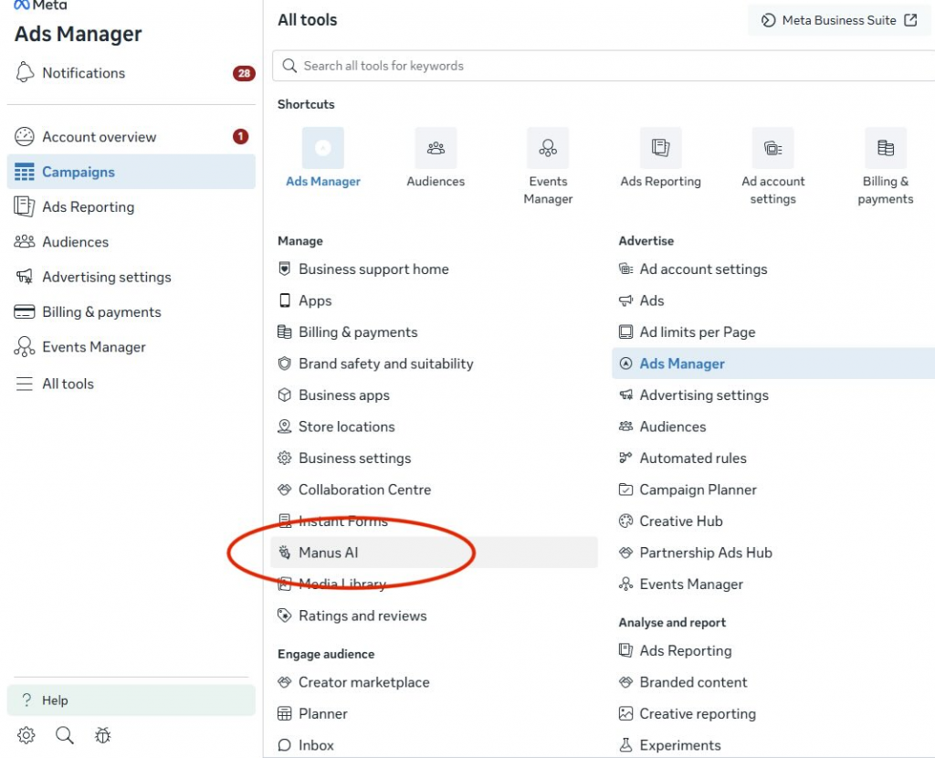
Task: Click the Meta Business Suite button
Action: pos(838,20)
